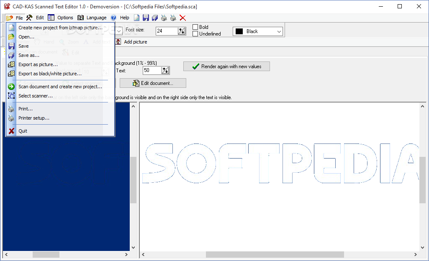Image resolution: width=429 pixels, height=261 pixels.
Task: Maximize the application window
Action: [x=400, y=6]
